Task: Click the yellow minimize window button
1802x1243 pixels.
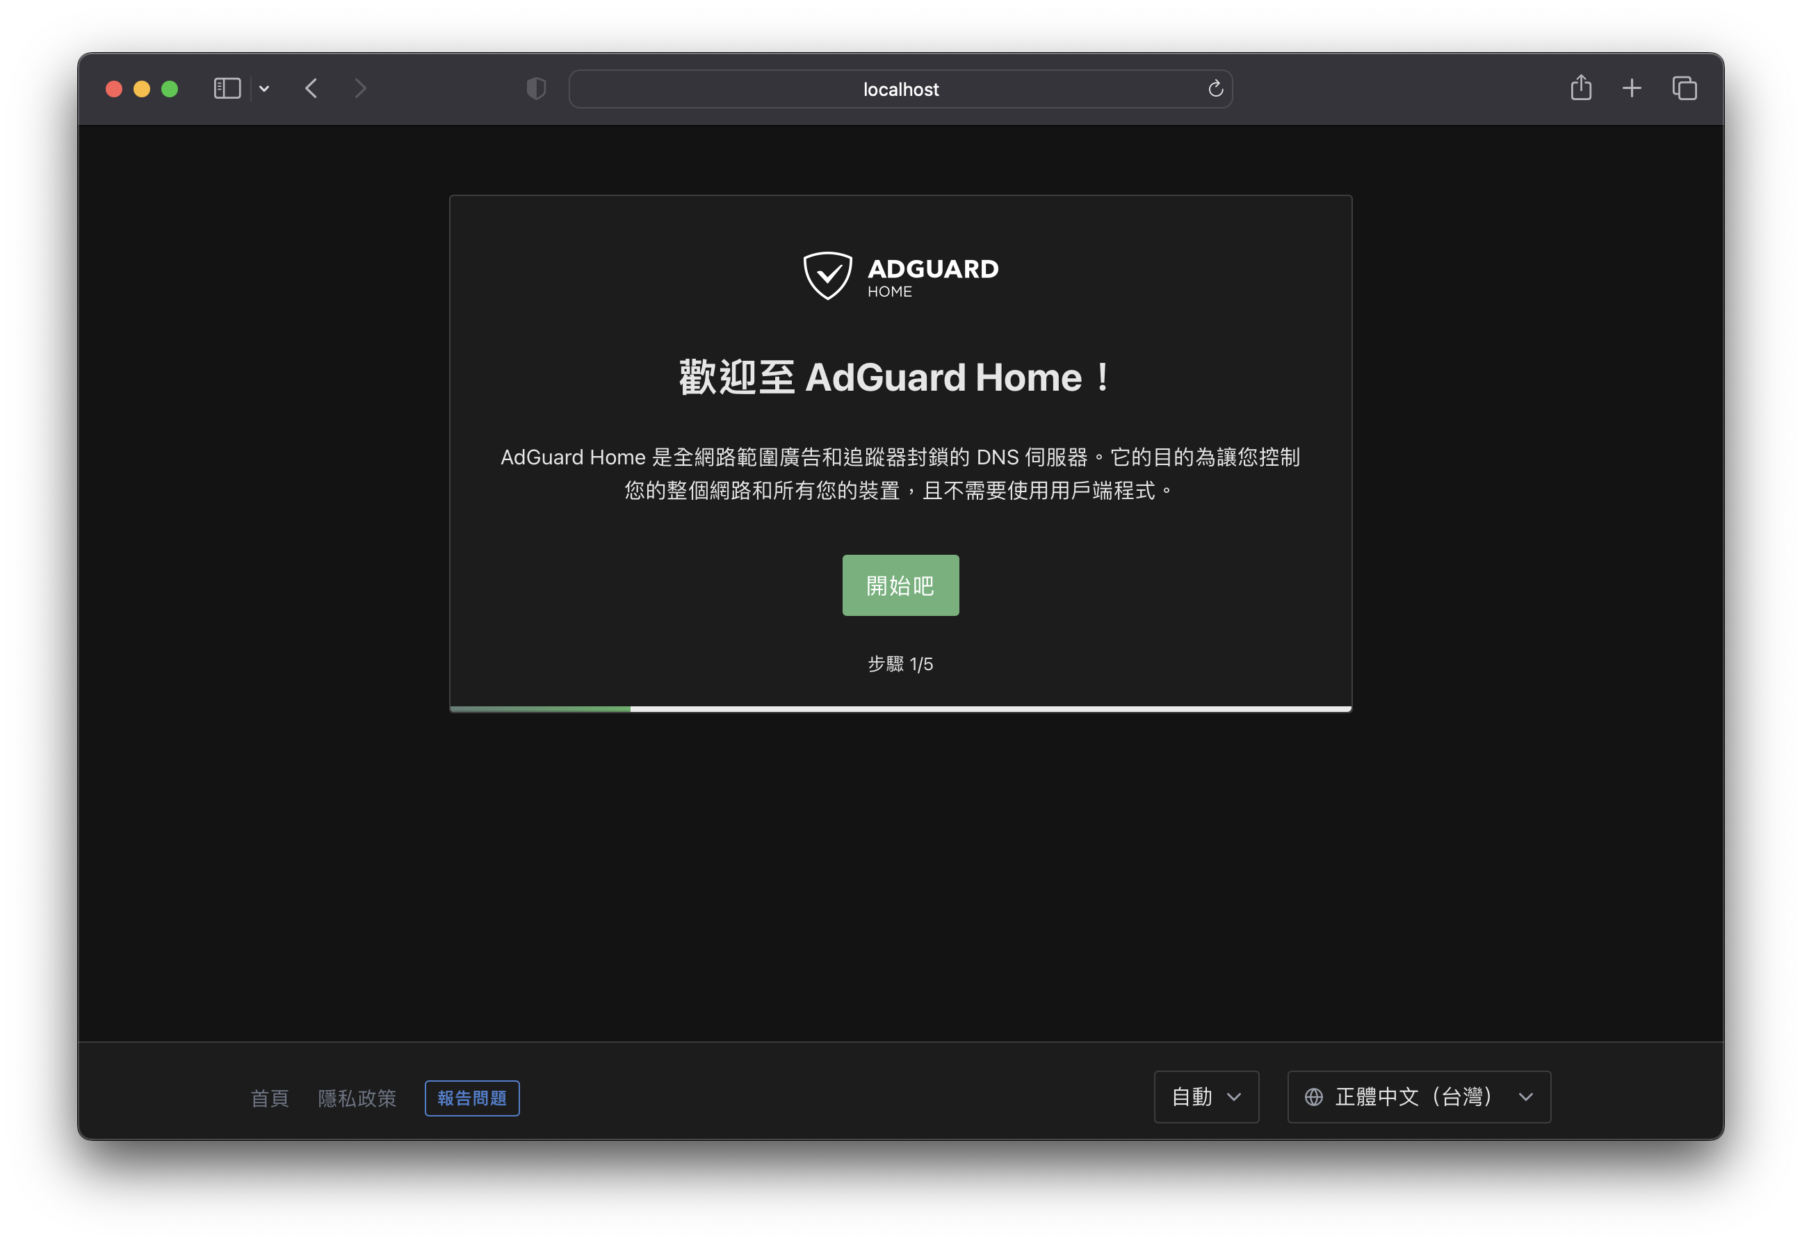Action: (142, 89)
